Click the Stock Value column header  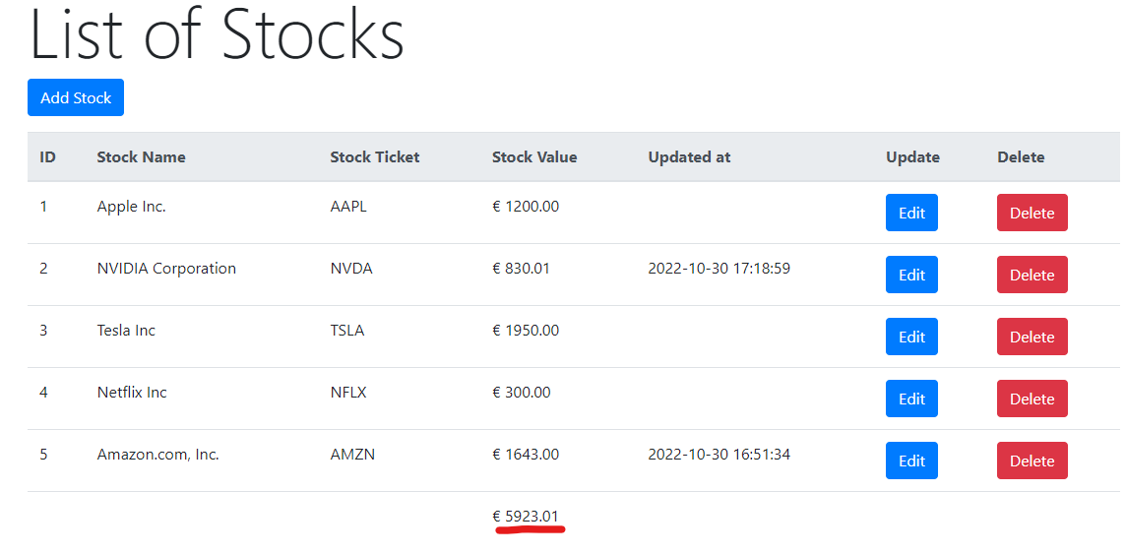(x=534, y=156)
